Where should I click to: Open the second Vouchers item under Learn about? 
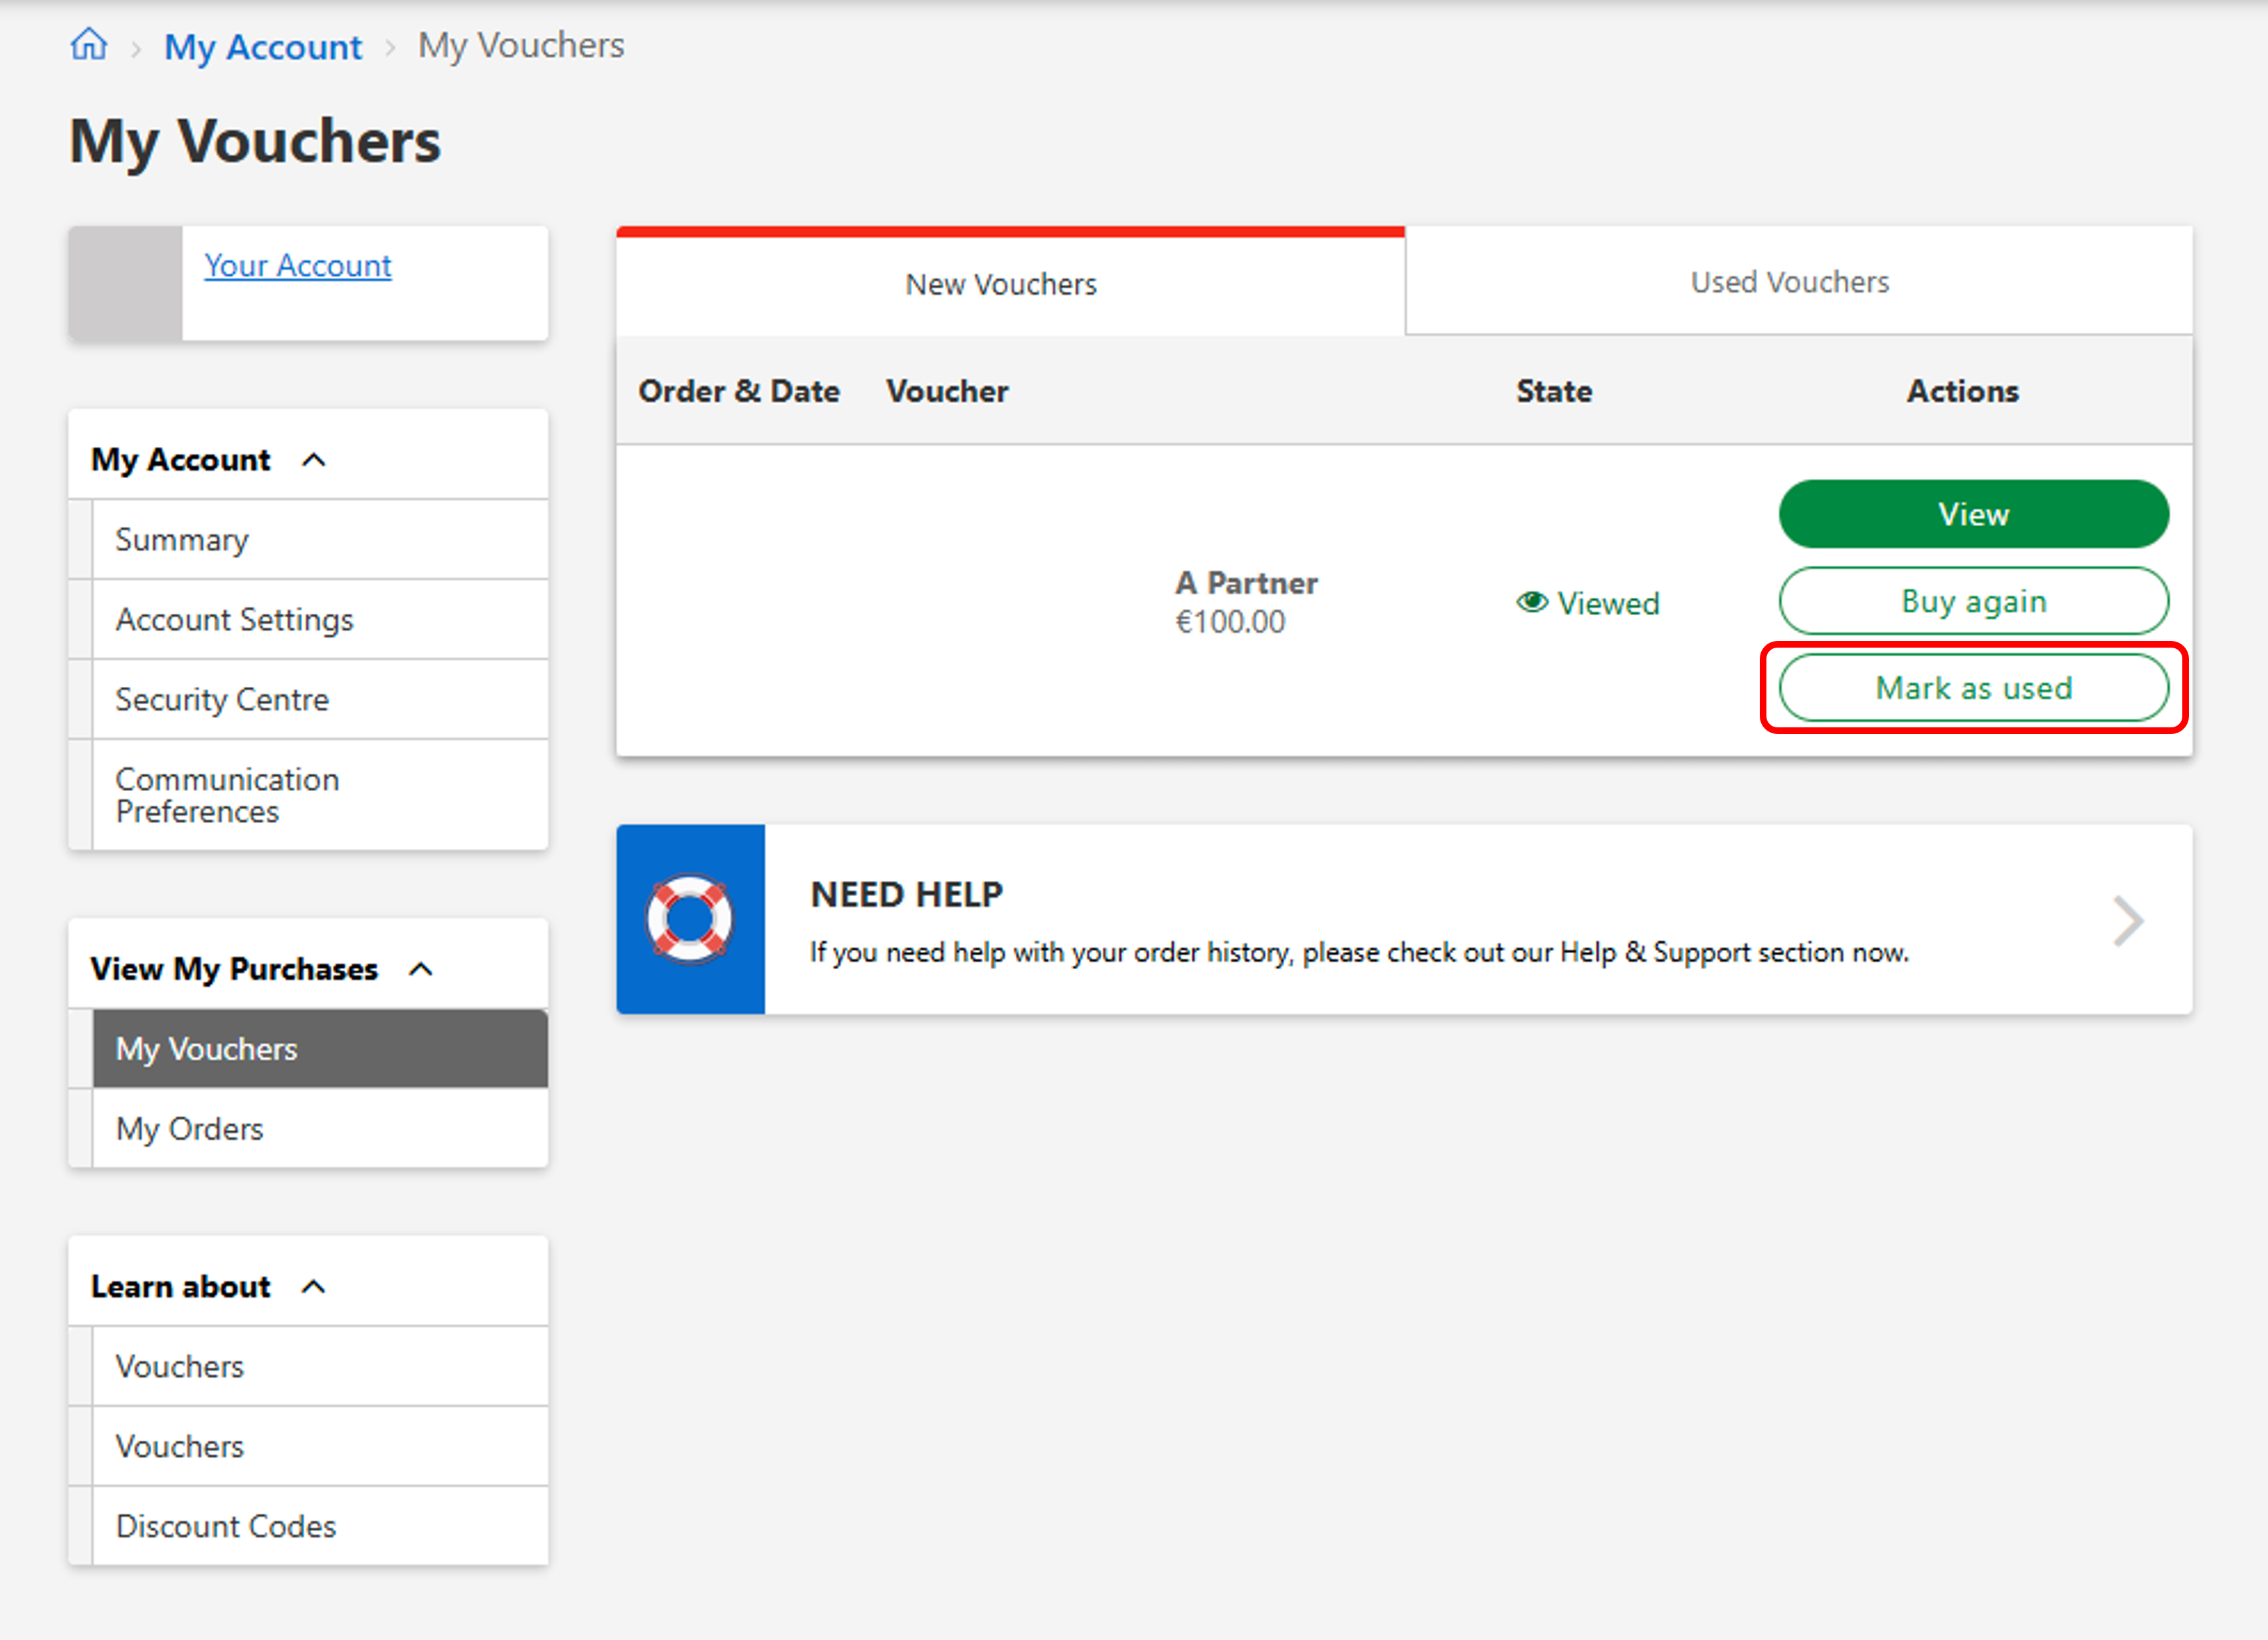(x=320, y=1446)
